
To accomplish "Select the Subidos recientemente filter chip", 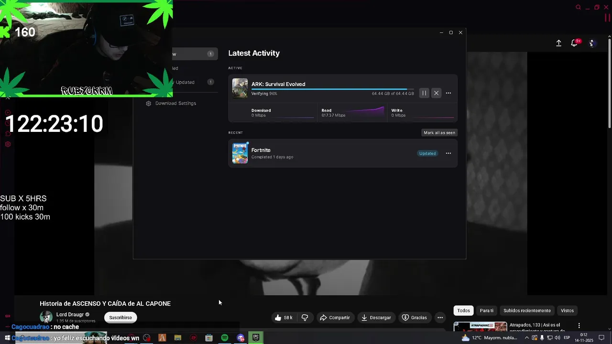I will coord(527,311).
